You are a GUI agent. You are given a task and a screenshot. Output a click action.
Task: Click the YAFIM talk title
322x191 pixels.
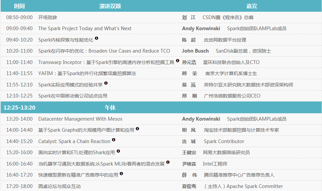pyautogui.click(x=87, y=73)
